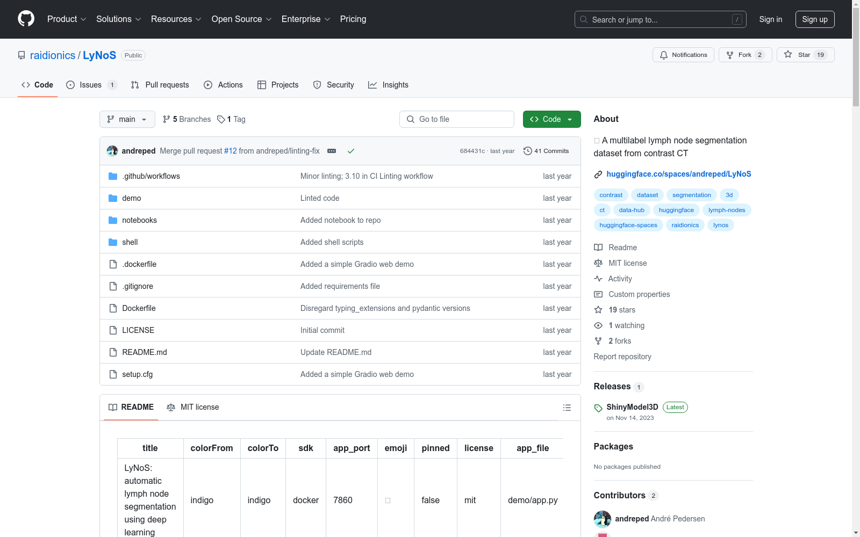Switch to the Issues tab

pos(91,85)
